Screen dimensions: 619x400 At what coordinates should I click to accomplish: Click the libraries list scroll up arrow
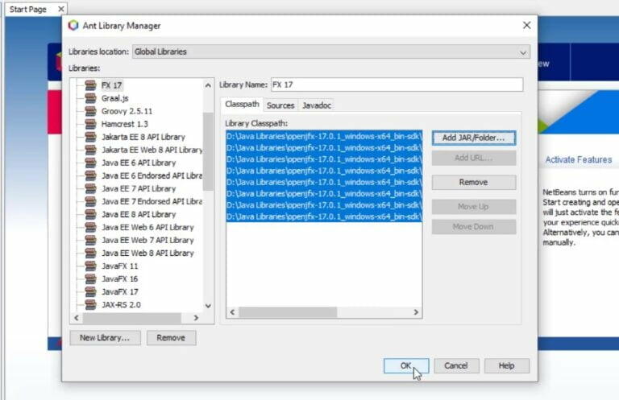tap(208, 85)
